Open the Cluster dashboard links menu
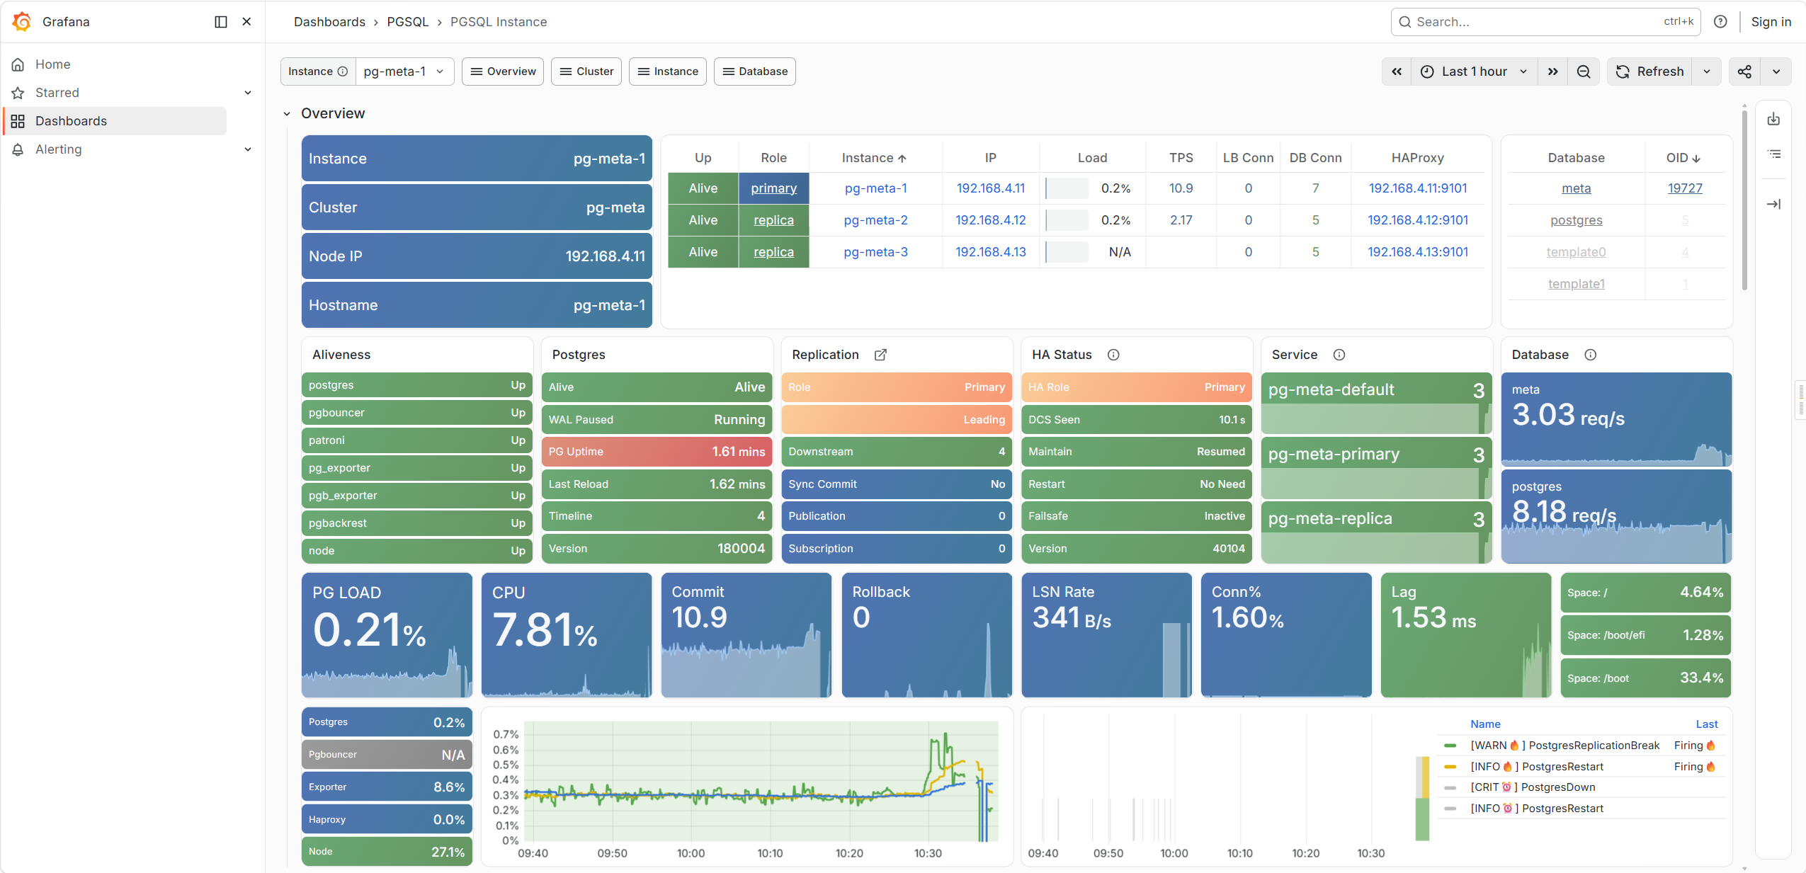The image size is (1806, 873). pyautogui.click(x=586, y=72)
